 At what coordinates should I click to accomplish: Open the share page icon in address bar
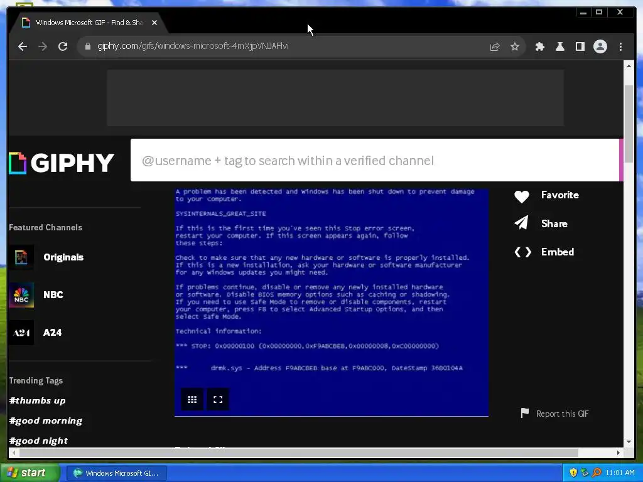495,46
